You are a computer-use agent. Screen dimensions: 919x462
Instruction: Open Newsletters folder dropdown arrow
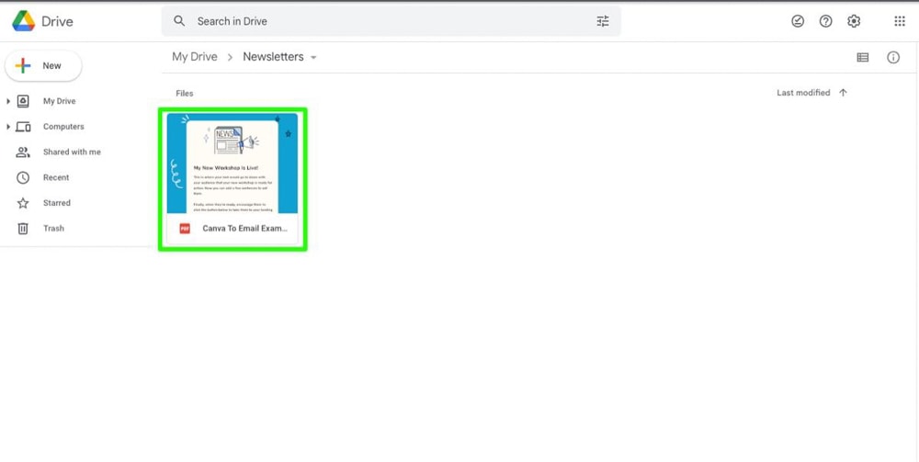point(313,57)
